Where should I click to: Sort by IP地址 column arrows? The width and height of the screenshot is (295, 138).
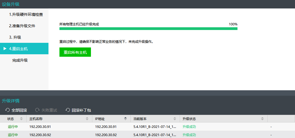click(x=125, y=119)
